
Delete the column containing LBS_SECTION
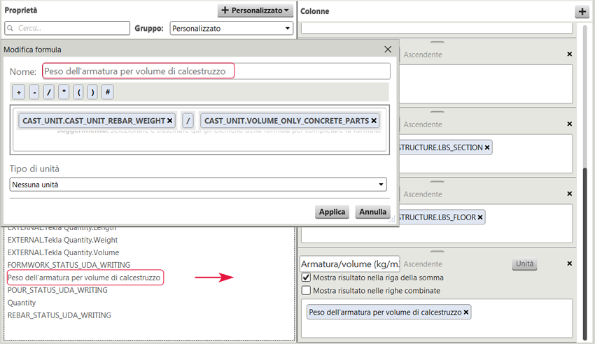tap(569, 124)
